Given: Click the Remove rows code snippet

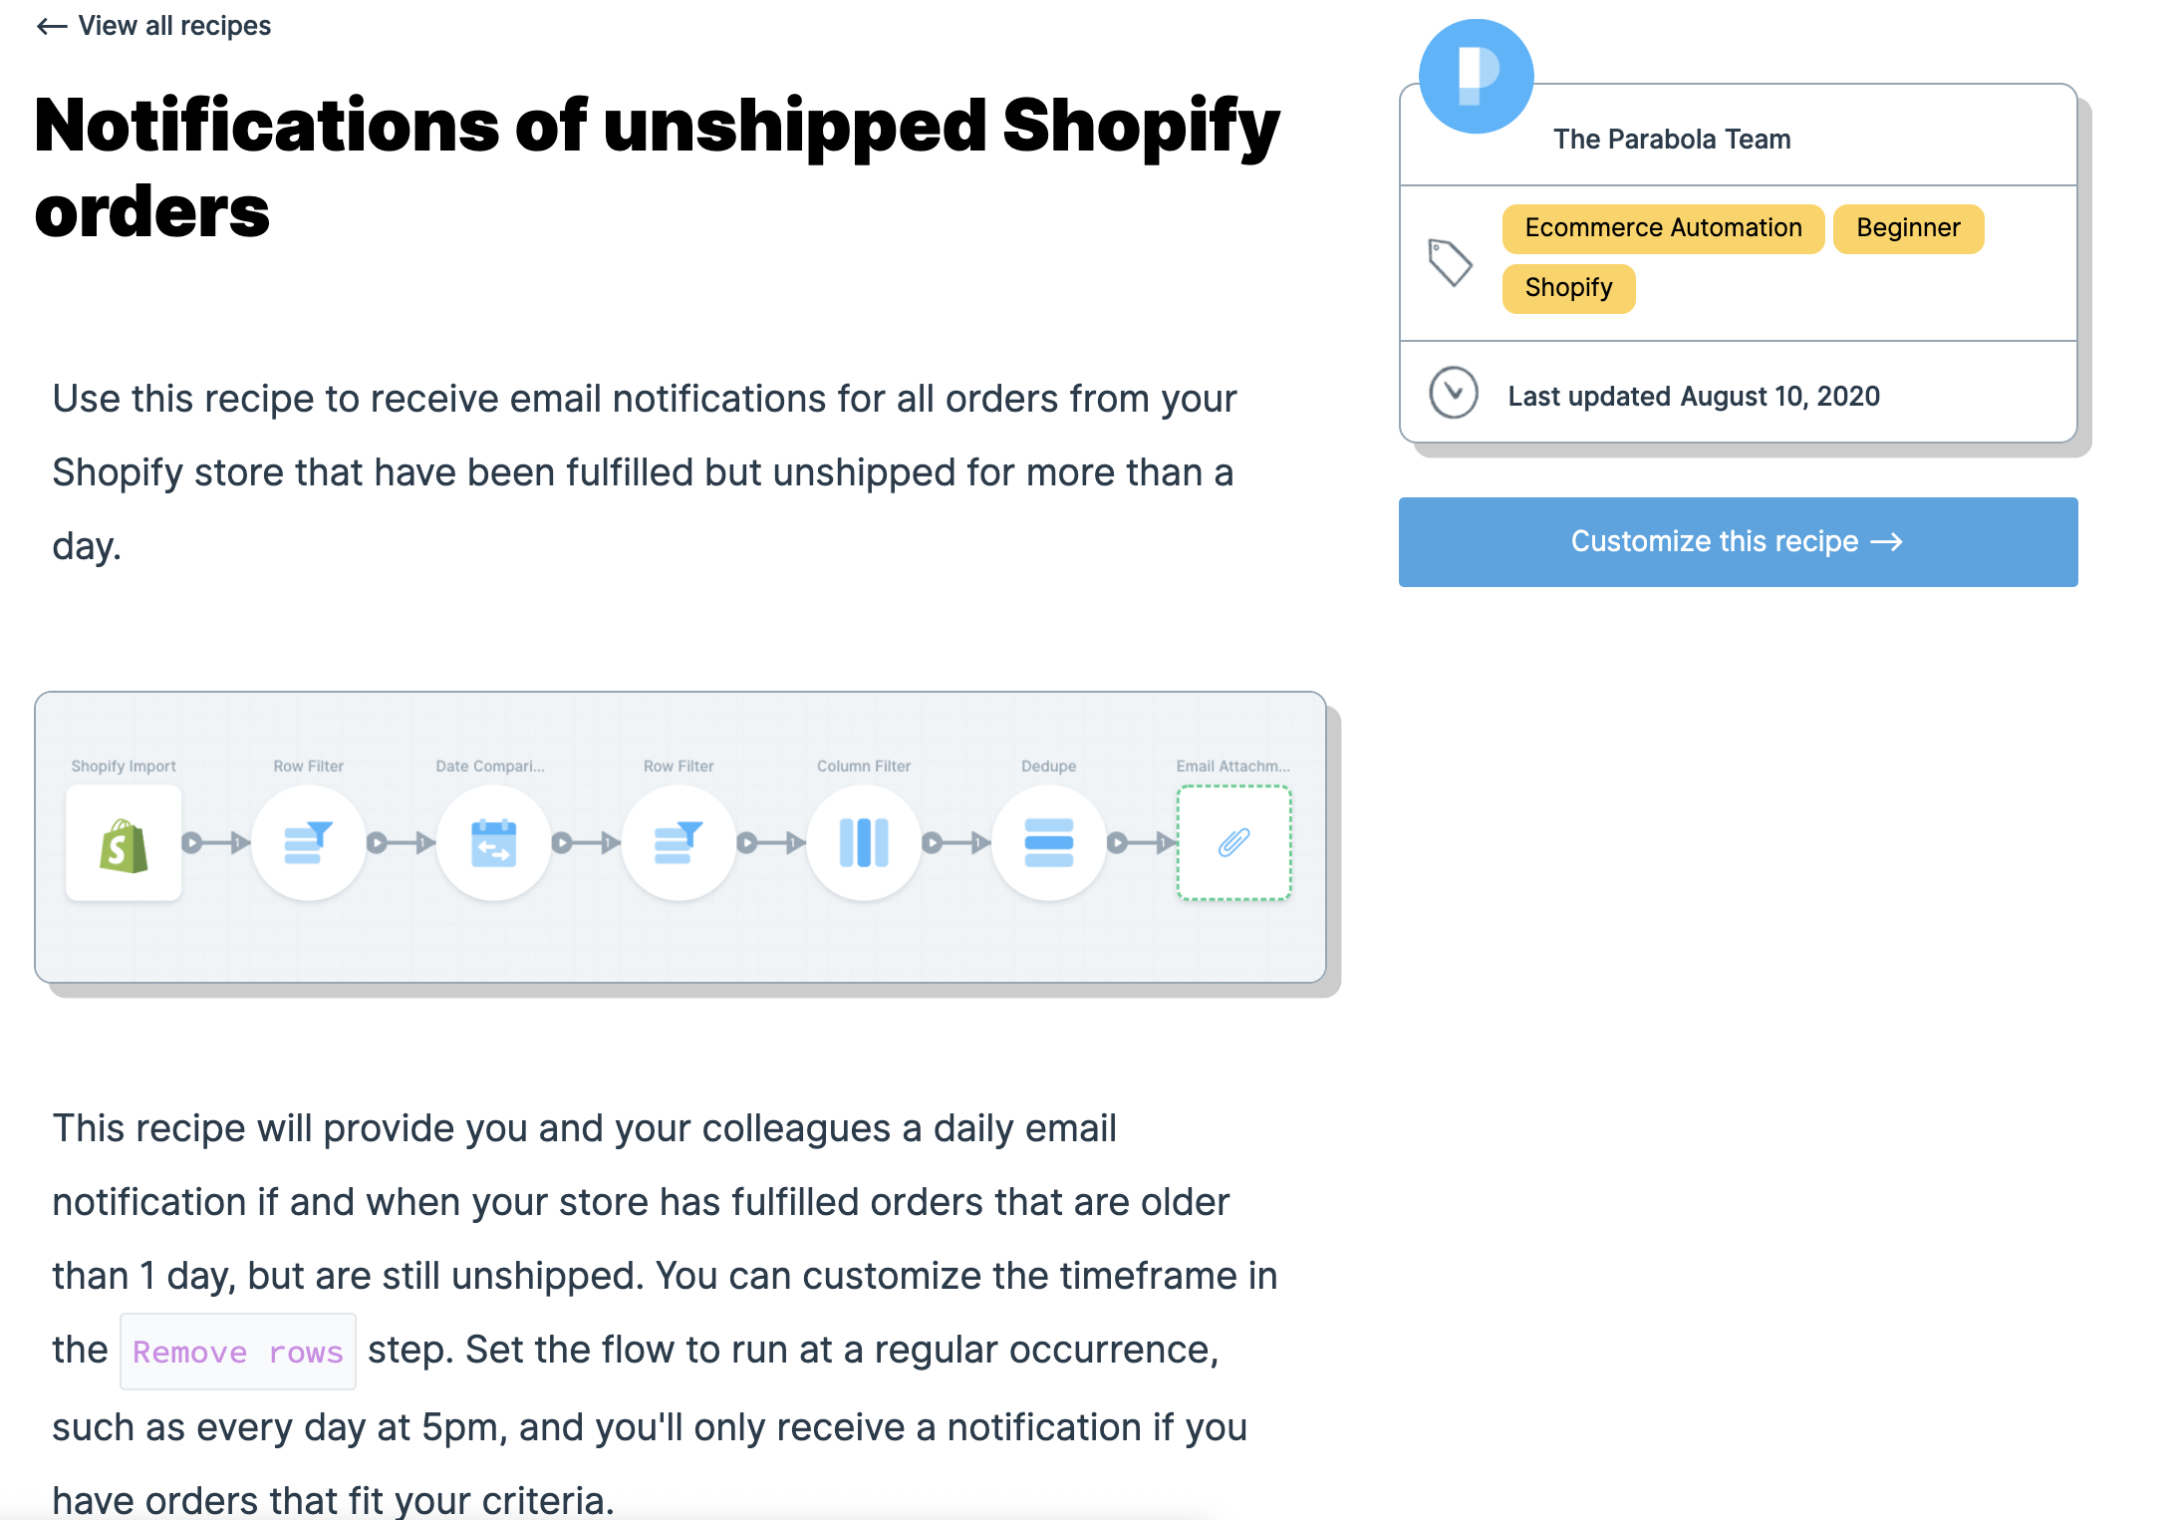Looking at the screenshot, I should pos(238,1353).
